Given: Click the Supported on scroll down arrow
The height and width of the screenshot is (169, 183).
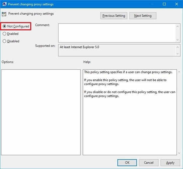Looking at the screenshot, I should click(x=178, y=54).
